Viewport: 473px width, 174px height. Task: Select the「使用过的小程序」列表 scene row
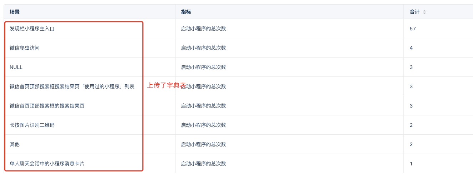point(72,86)
